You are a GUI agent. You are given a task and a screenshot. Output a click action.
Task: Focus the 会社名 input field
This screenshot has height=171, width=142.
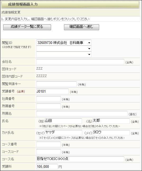pos(80,62)
